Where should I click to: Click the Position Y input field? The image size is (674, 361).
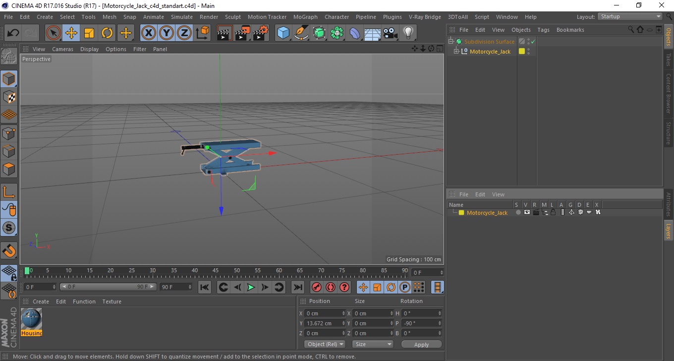click(x=325, y=323)
